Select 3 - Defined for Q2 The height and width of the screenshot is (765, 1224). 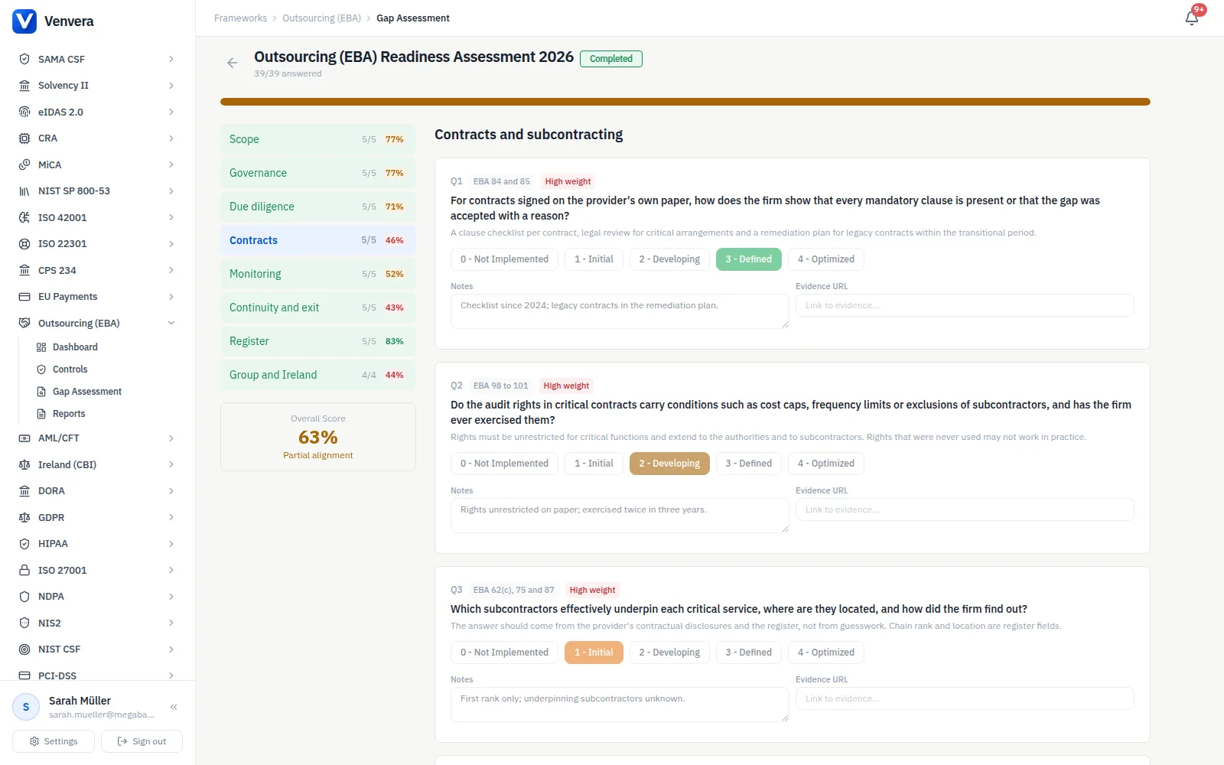(x=749, y=464)
